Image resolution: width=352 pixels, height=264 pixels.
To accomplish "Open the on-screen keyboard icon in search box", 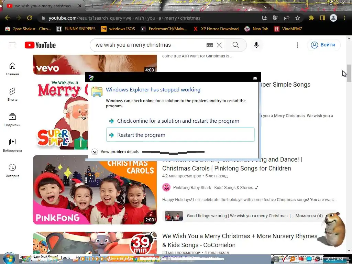I will click(210, 45).
